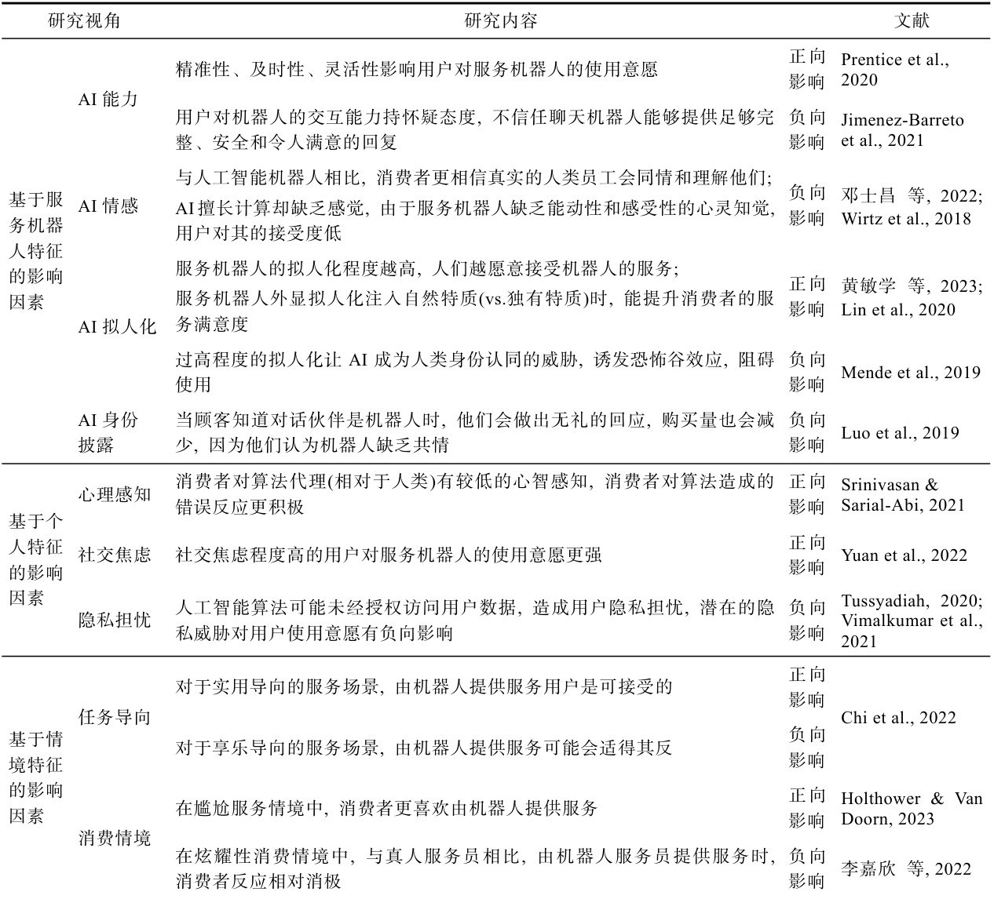Open the Prentice et al., 2020 citation
The image size is (994, 899).
pos(894,70)
